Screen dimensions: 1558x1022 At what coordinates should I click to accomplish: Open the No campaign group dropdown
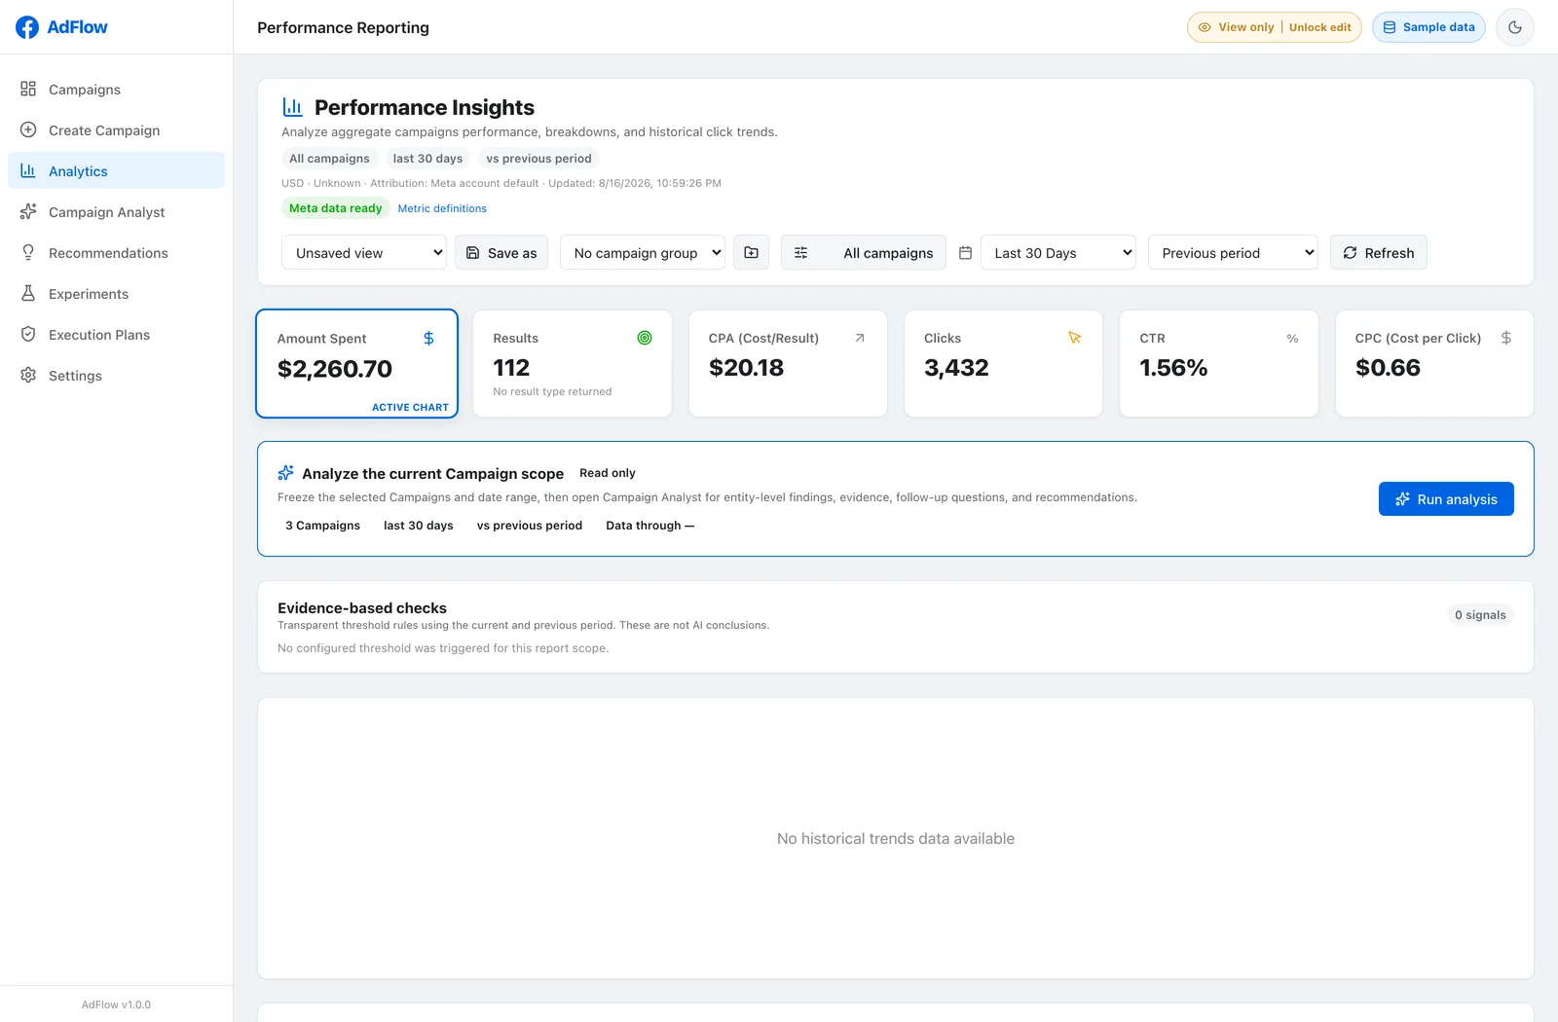pyautogui.click(x=643, y=252)
